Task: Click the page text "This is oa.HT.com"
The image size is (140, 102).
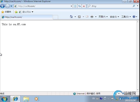Action: (x=14, y=24)
